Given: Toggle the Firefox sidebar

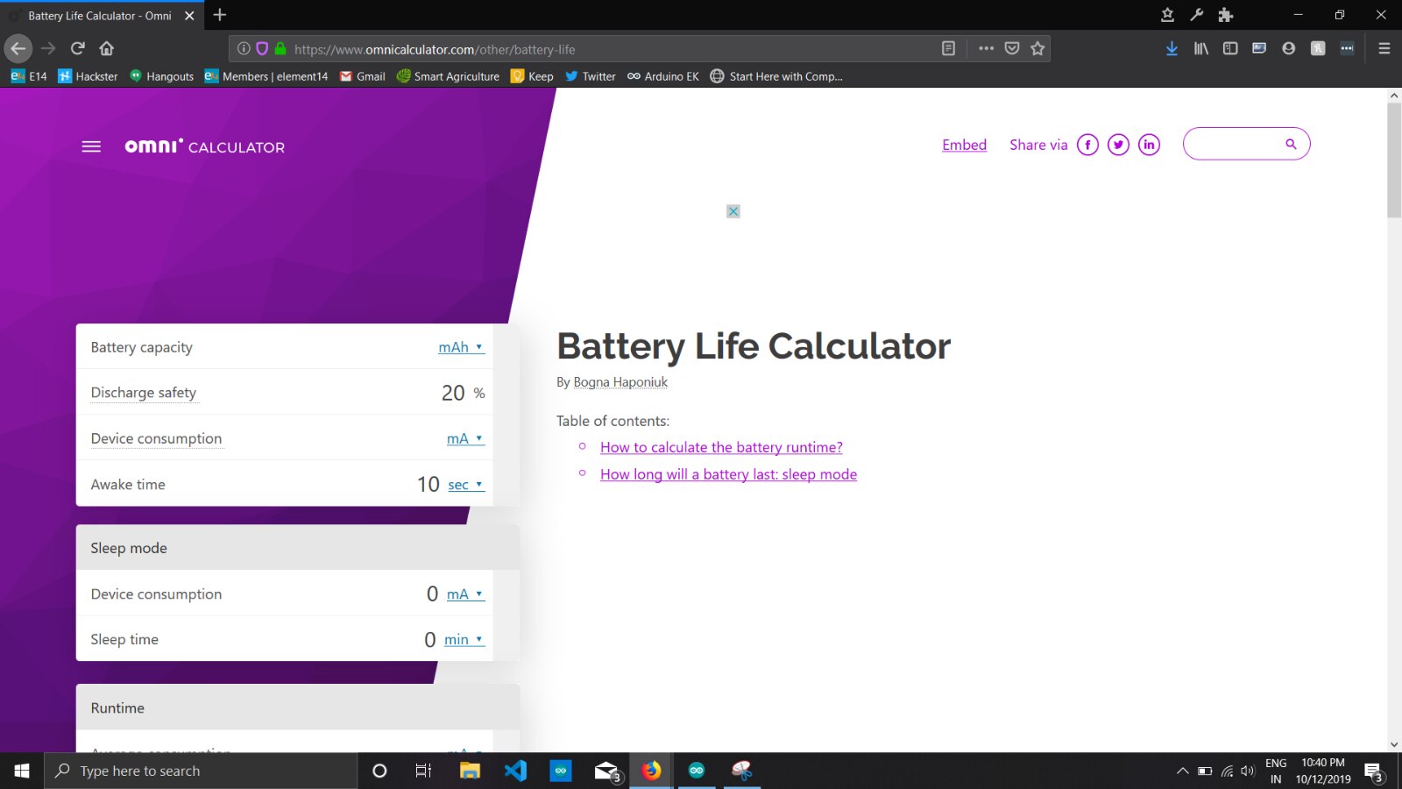Looking at the screenshot, I should click(x=1230, y=49).
